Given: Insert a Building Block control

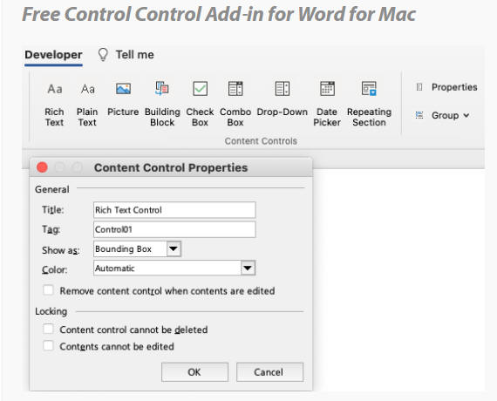Looking at the screenshot, I should click(162, 104).
